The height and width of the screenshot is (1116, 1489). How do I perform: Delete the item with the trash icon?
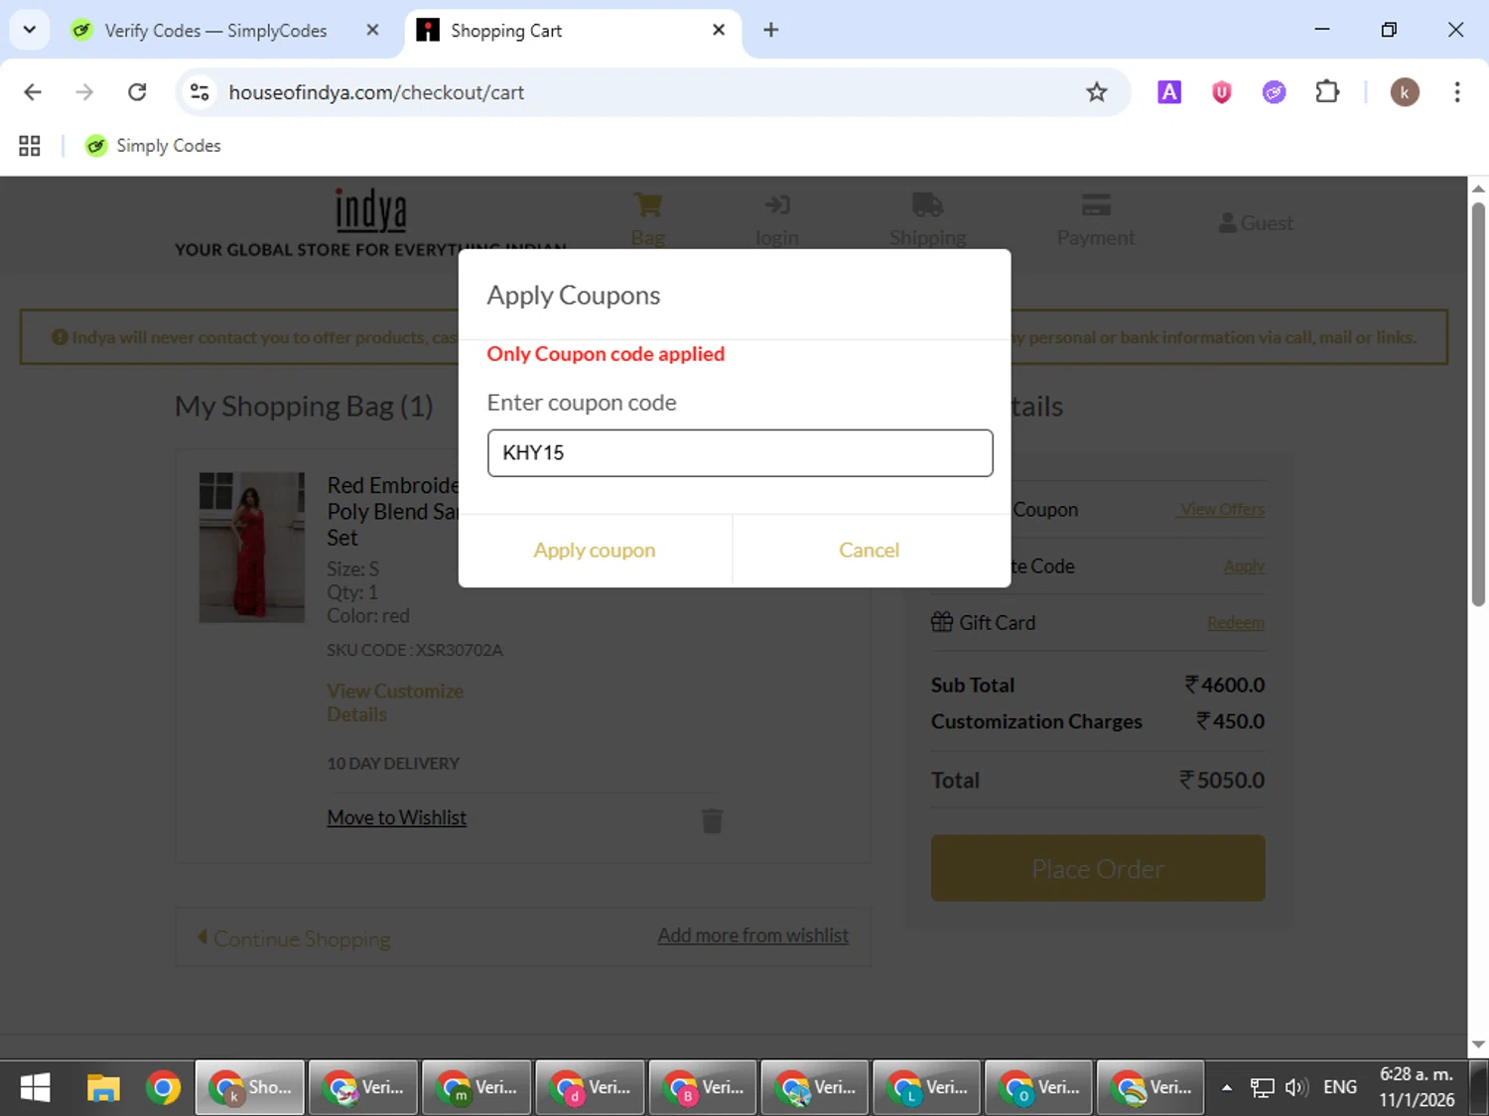pyautogui.click(x=712, y=820)
